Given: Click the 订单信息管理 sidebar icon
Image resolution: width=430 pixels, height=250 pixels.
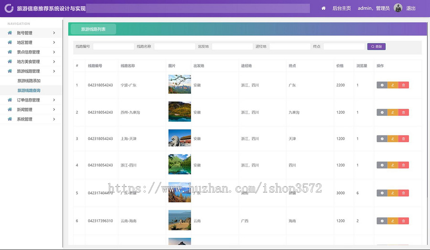Looking at the screenshot, I should 10,100.
